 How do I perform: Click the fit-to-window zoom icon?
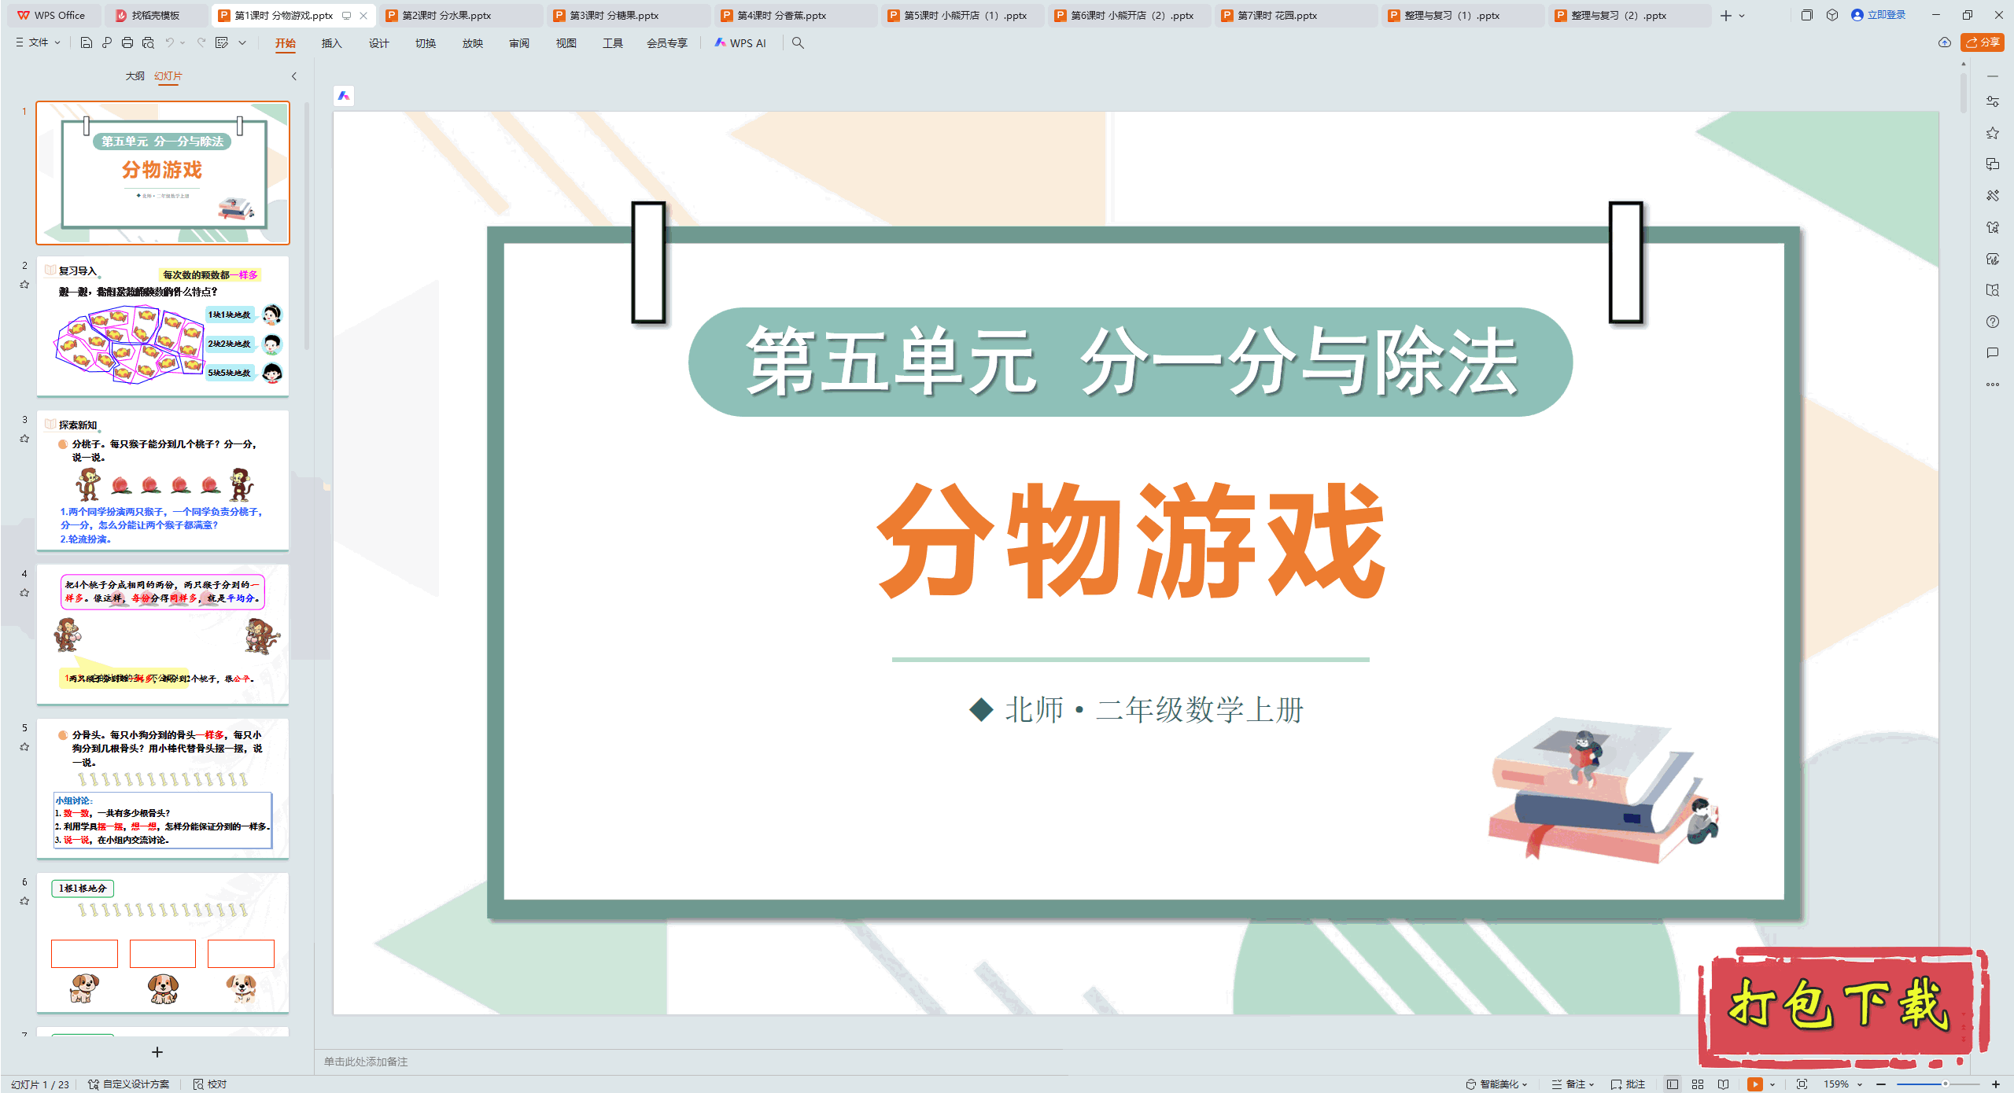(x=1802, y=1084)
